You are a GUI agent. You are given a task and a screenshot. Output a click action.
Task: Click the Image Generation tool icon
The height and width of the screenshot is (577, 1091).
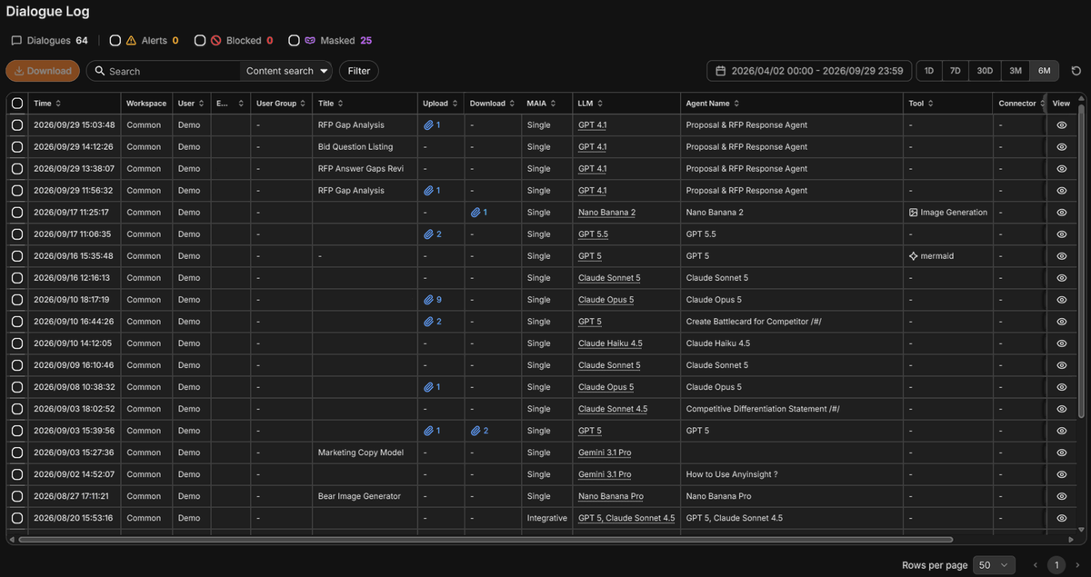pyautogui.click(x=913, y=213)
